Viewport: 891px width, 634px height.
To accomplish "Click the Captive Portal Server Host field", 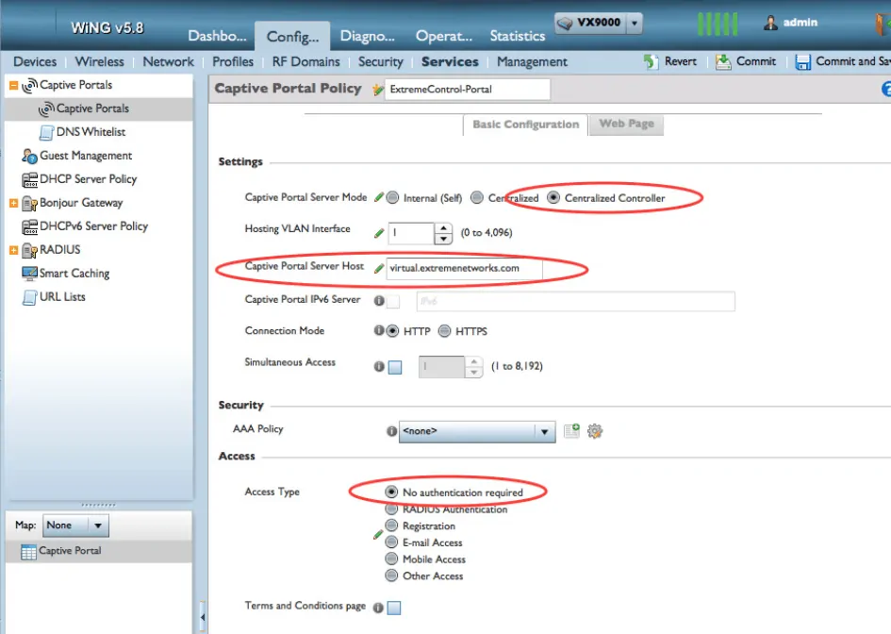I will point(464,268).
